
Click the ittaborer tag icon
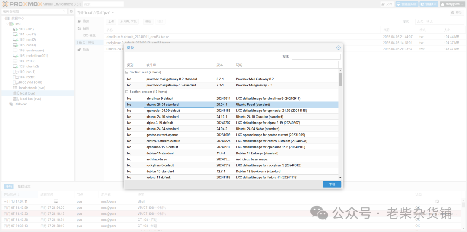(x=11, y=104)
